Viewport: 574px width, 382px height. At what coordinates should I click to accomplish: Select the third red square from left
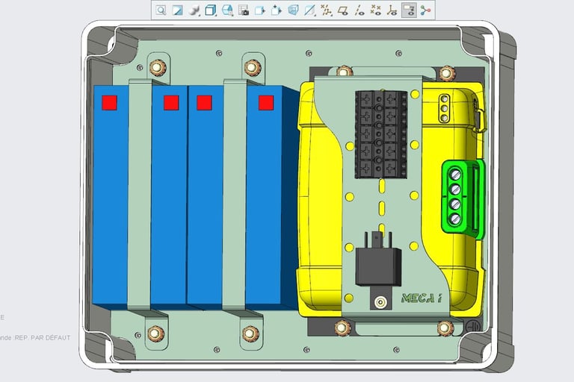[x=204, y=103]
